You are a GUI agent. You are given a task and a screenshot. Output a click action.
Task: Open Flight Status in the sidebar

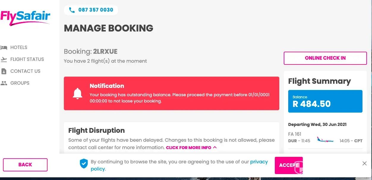(x=27, y=59)
